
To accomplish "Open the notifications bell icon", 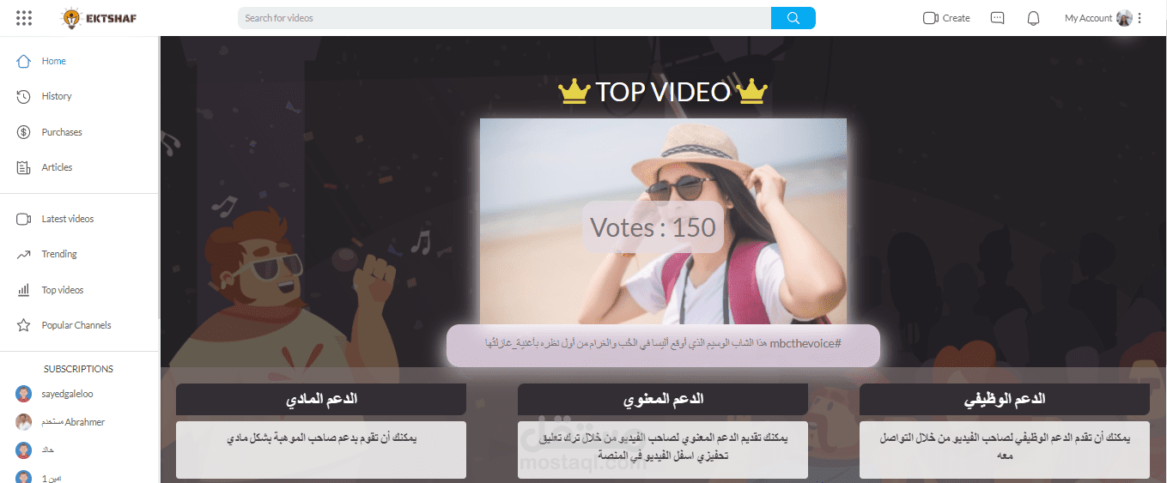I will pyautogui.click(x=1033, y=18).
